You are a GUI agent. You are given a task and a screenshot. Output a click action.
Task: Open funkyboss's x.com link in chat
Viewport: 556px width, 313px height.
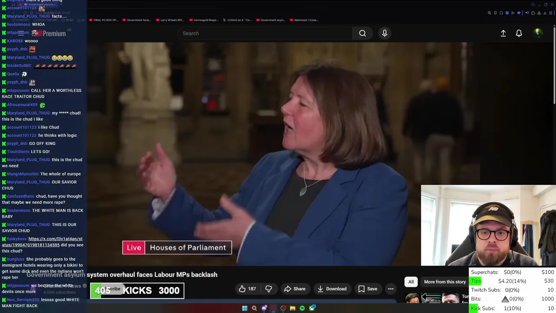pos(42,242)
